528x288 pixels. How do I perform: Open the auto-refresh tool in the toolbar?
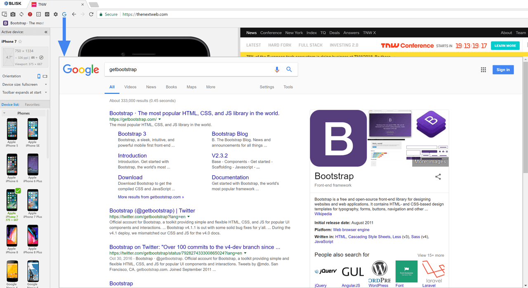pyautogui.click(x=21, y=14)
